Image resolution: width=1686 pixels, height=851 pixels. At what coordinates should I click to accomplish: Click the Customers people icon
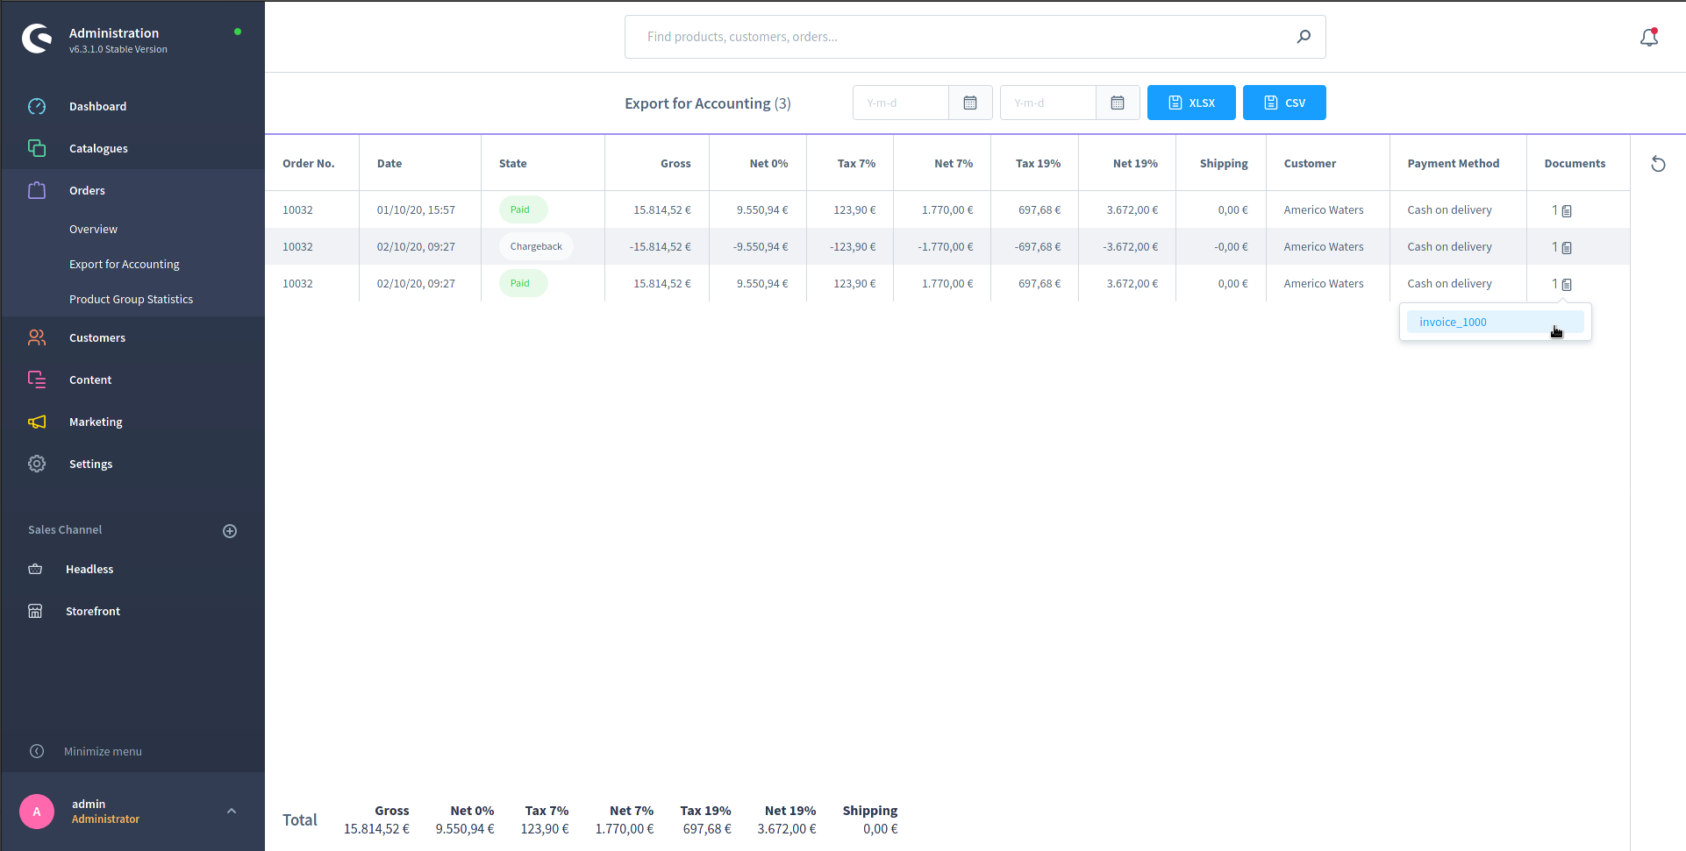tap(37, 337)
